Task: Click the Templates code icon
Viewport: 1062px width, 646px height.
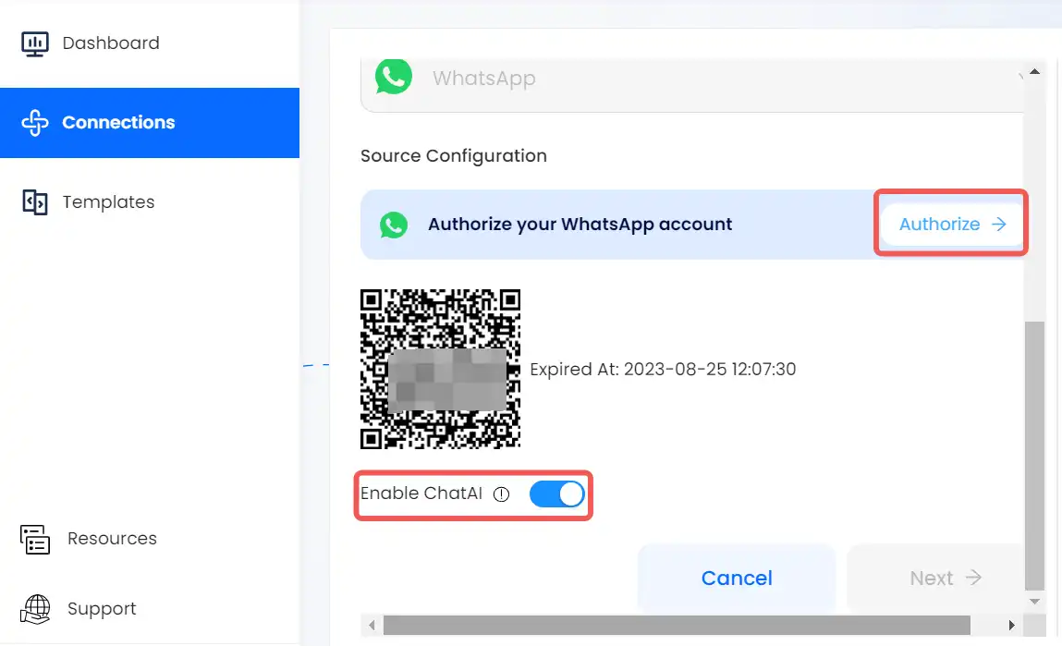Action: [x=34, y=202]
